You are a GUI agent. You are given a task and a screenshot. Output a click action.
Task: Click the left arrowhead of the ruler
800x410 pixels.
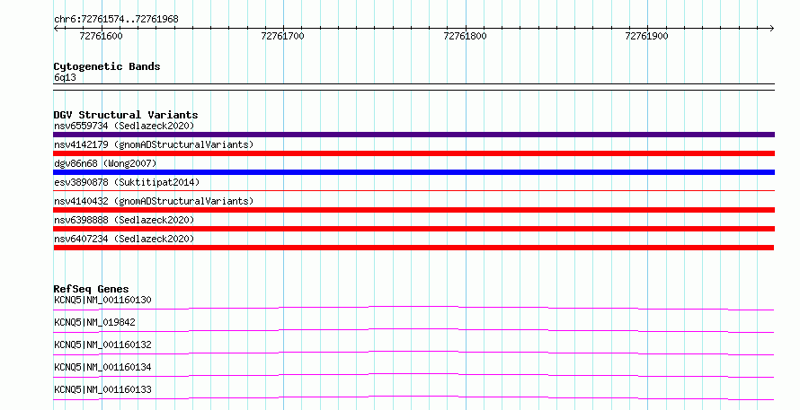pyautogui.click(x=56, y=29)
